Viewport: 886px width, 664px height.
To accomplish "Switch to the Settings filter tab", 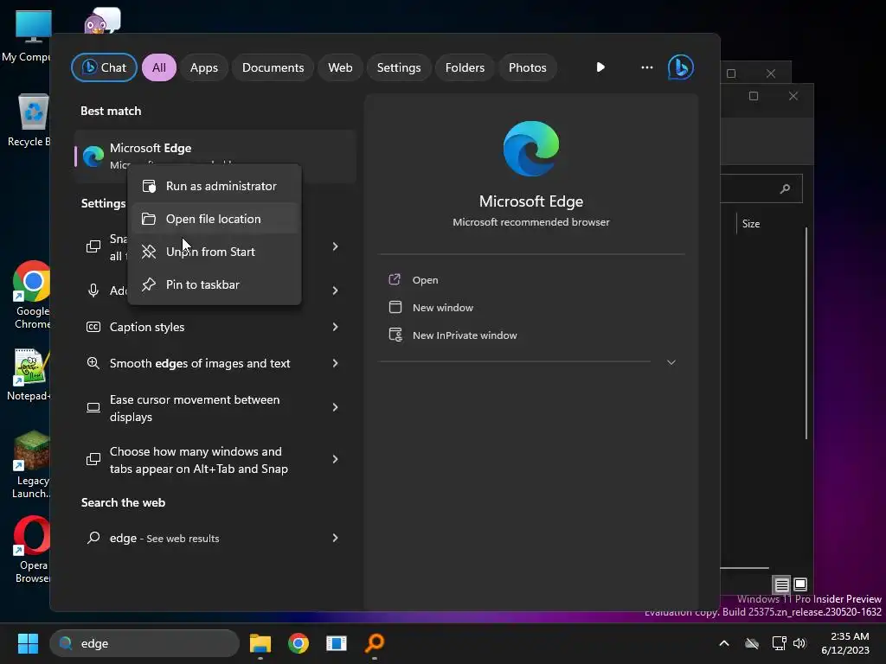I will pos(399,67).
